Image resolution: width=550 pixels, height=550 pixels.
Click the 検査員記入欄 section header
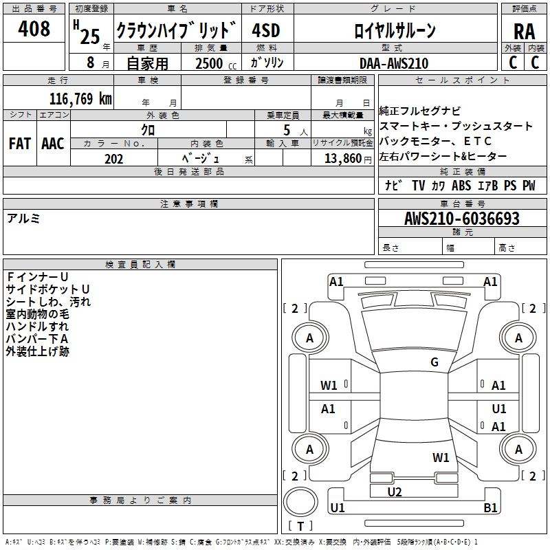(x=140, y=265)
